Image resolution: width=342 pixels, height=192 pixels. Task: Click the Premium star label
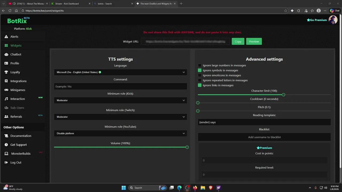(264, 148)
